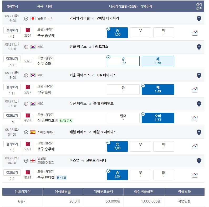Click 종목 · 대회 column header
Screen dimensions: 209x207
[x=44, y=6]
